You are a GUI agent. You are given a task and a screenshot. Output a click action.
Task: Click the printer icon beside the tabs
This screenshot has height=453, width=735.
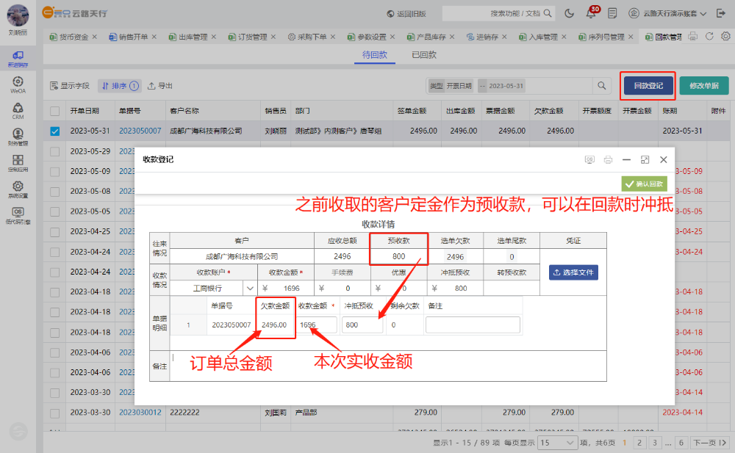(693, 37)
